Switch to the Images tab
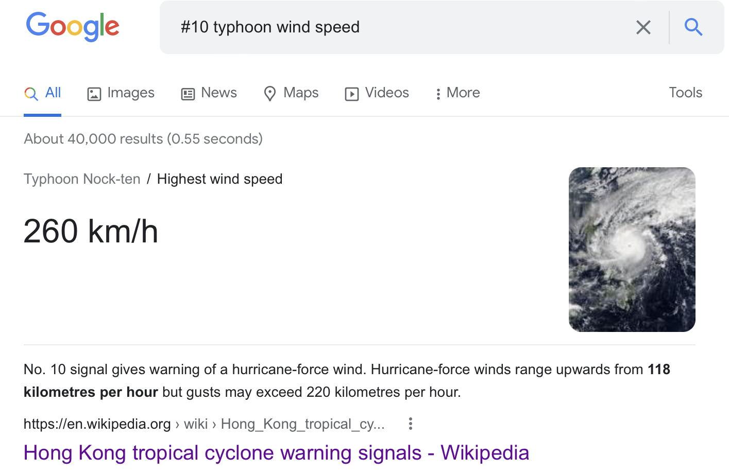 click(x=130, y=93)
